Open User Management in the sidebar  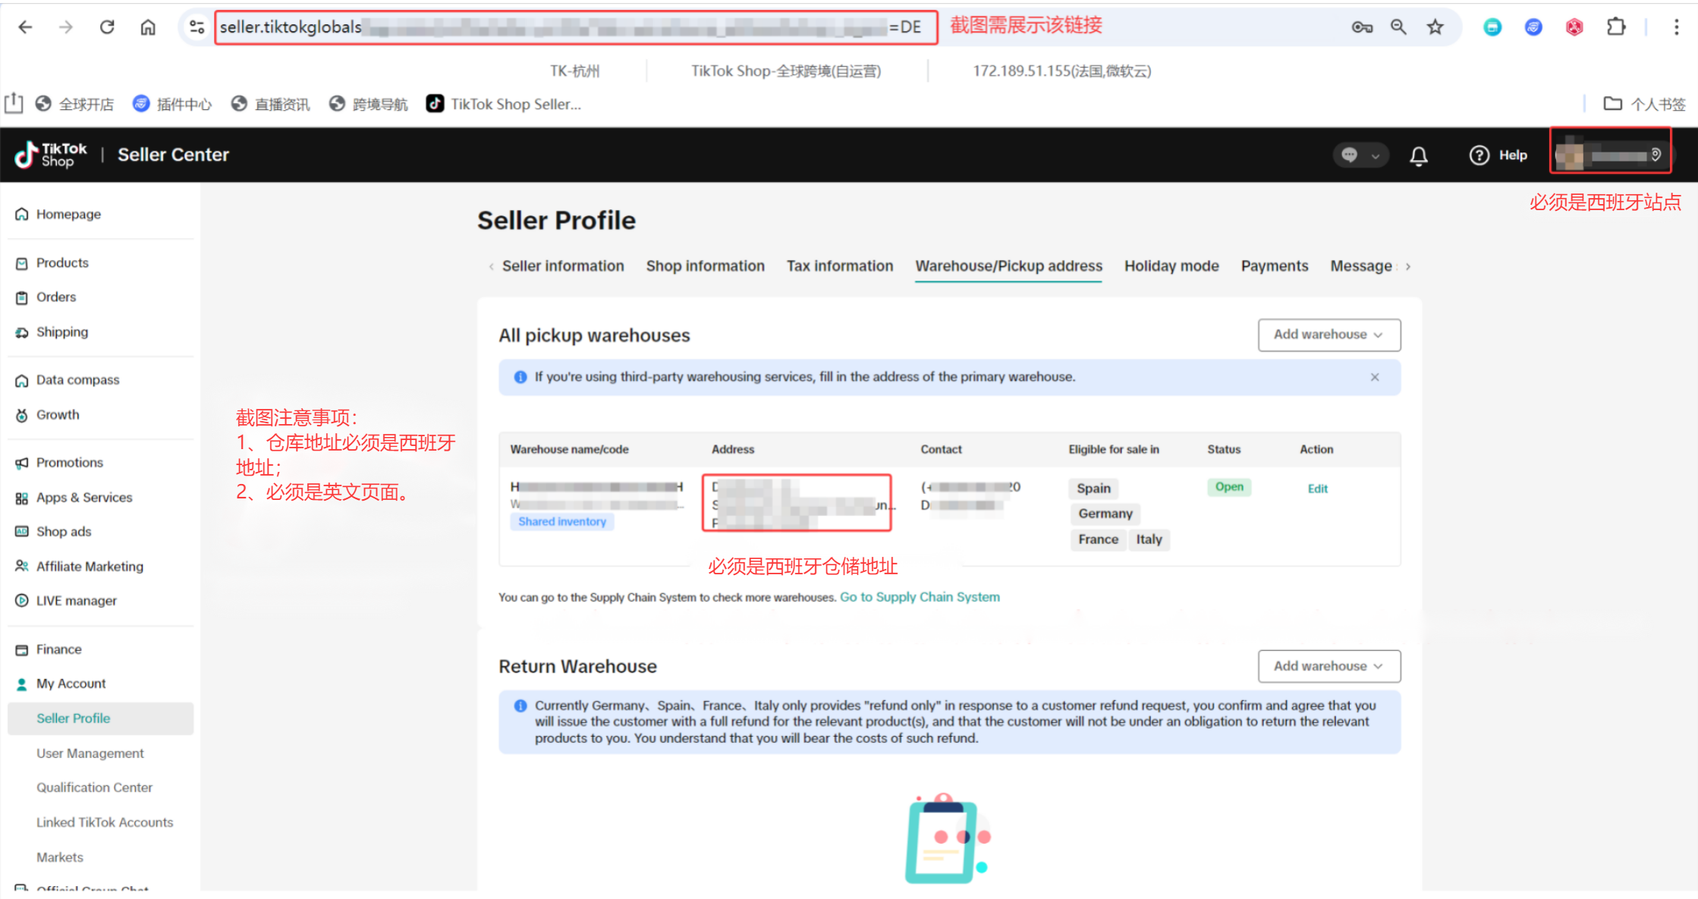point(90,753)
